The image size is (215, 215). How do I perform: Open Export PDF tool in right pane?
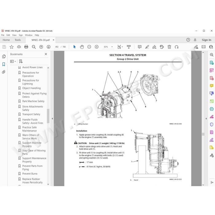(x=212, y=63)
